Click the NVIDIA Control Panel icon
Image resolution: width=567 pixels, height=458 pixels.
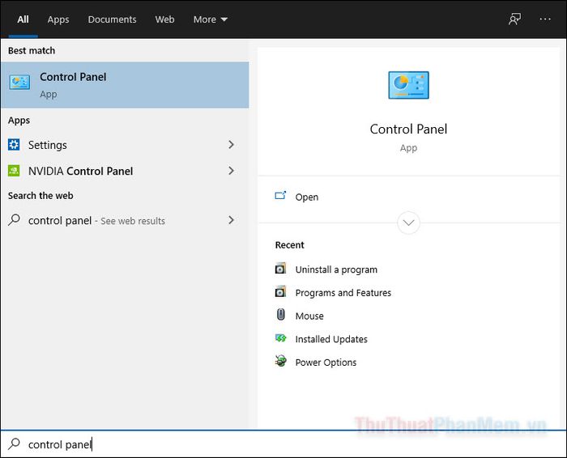click(x=14, y=171)
